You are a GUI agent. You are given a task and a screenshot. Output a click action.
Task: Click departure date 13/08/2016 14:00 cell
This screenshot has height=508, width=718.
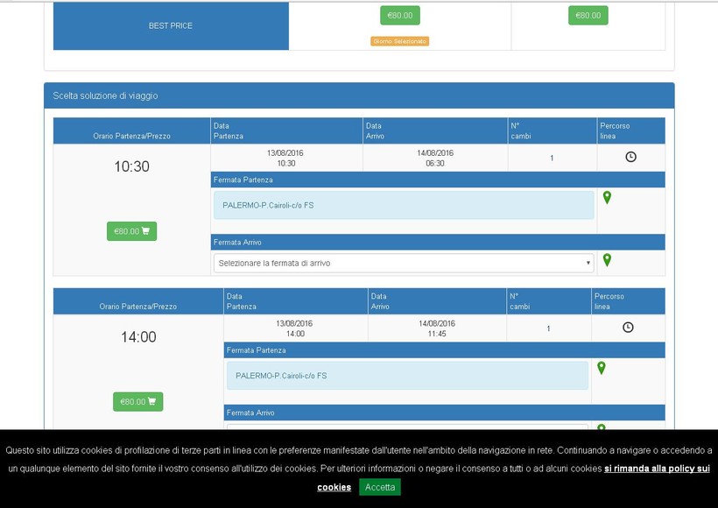pos(295,328)
